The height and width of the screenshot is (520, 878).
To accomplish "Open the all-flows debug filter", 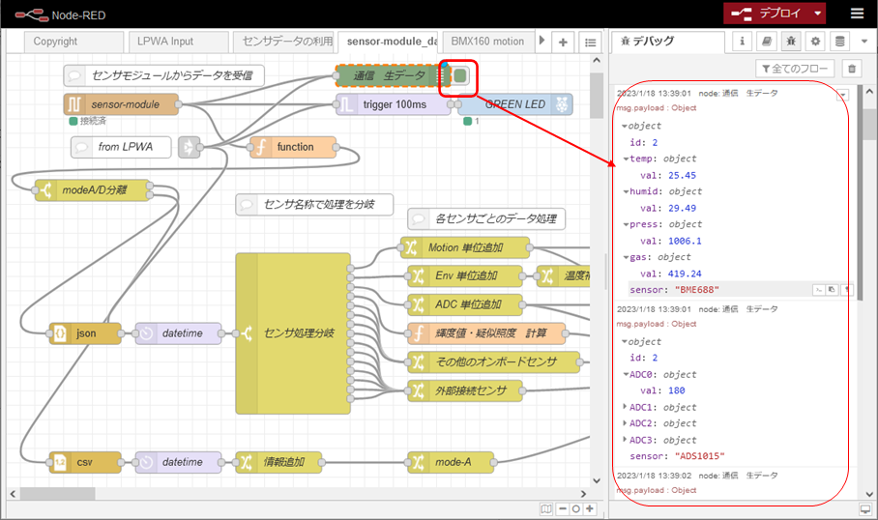I will point(794,69).
